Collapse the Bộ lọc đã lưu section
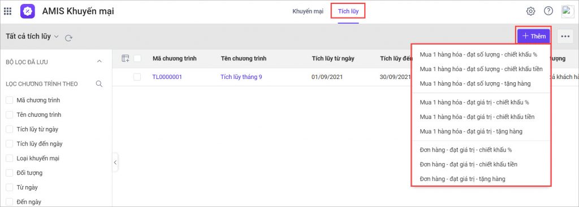Viewport: 579px width, 207px height. pyautogui.click(x=100, y=61)
